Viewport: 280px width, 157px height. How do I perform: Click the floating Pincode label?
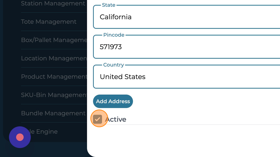tap(114, 35)
